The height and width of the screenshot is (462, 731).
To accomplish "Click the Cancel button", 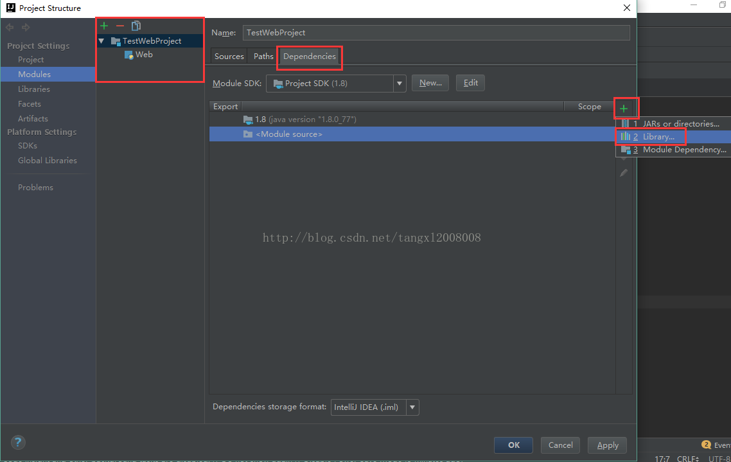I will tap(560, 445).
